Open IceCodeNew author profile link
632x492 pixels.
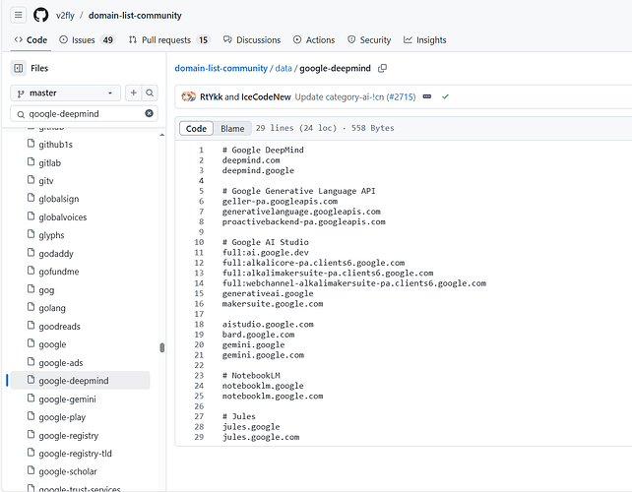(x=266, y=96)
